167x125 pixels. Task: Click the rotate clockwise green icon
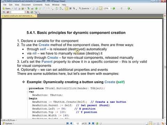click(61, 8)
